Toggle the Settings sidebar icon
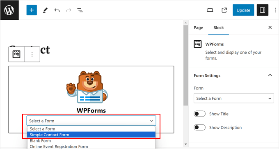Screen dimensions: 279x149 (263, 10)
